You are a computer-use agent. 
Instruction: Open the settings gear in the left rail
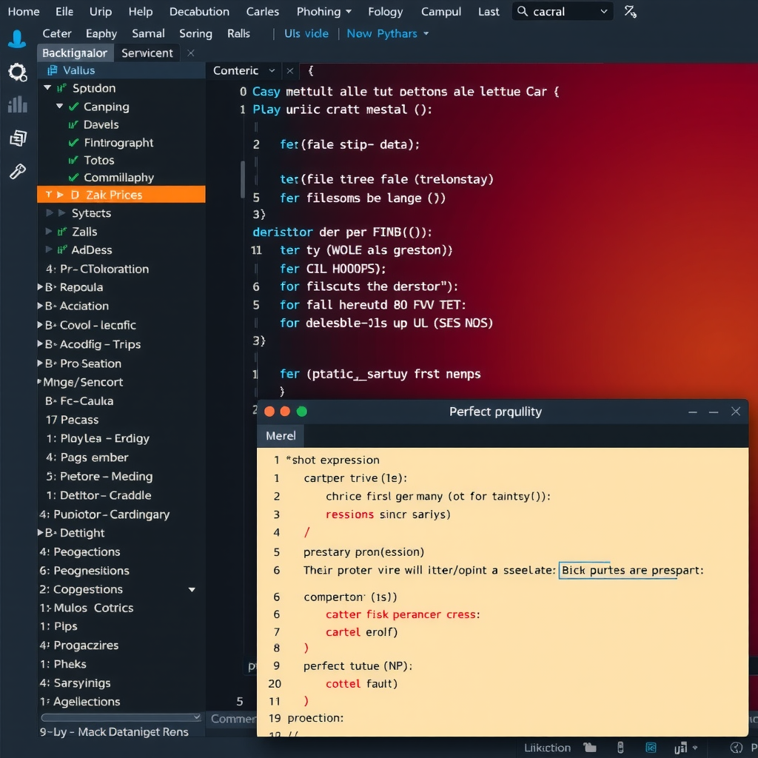17,73
